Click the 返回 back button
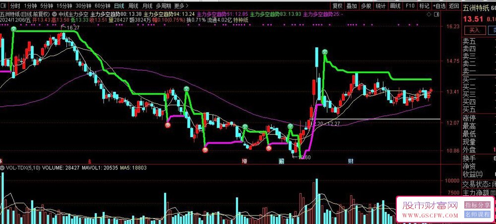Screen dimensions: 496x224 click(454, 5)
